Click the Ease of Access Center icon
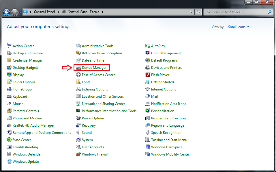276x172 pixels. [78, 75]
